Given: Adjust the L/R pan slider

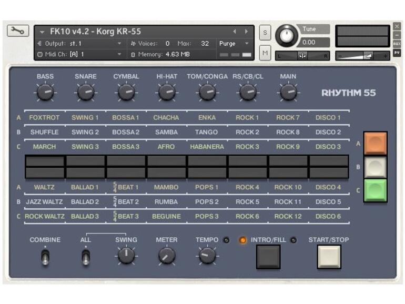Looking at the screenshot, I should (302, 56).
